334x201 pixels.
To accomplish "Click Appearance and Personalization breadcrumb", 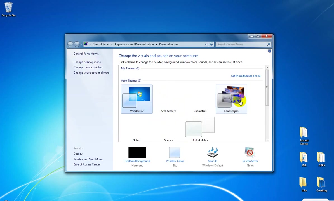I will [x=134, y=44].
